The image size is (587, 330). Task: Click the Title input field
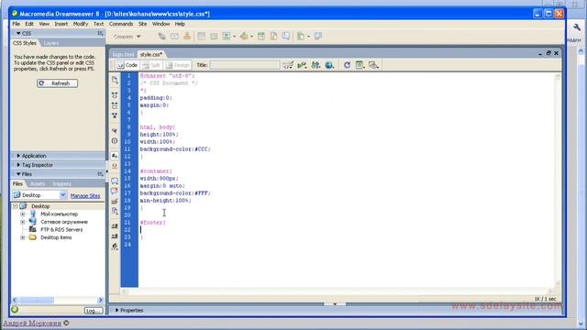245,65
